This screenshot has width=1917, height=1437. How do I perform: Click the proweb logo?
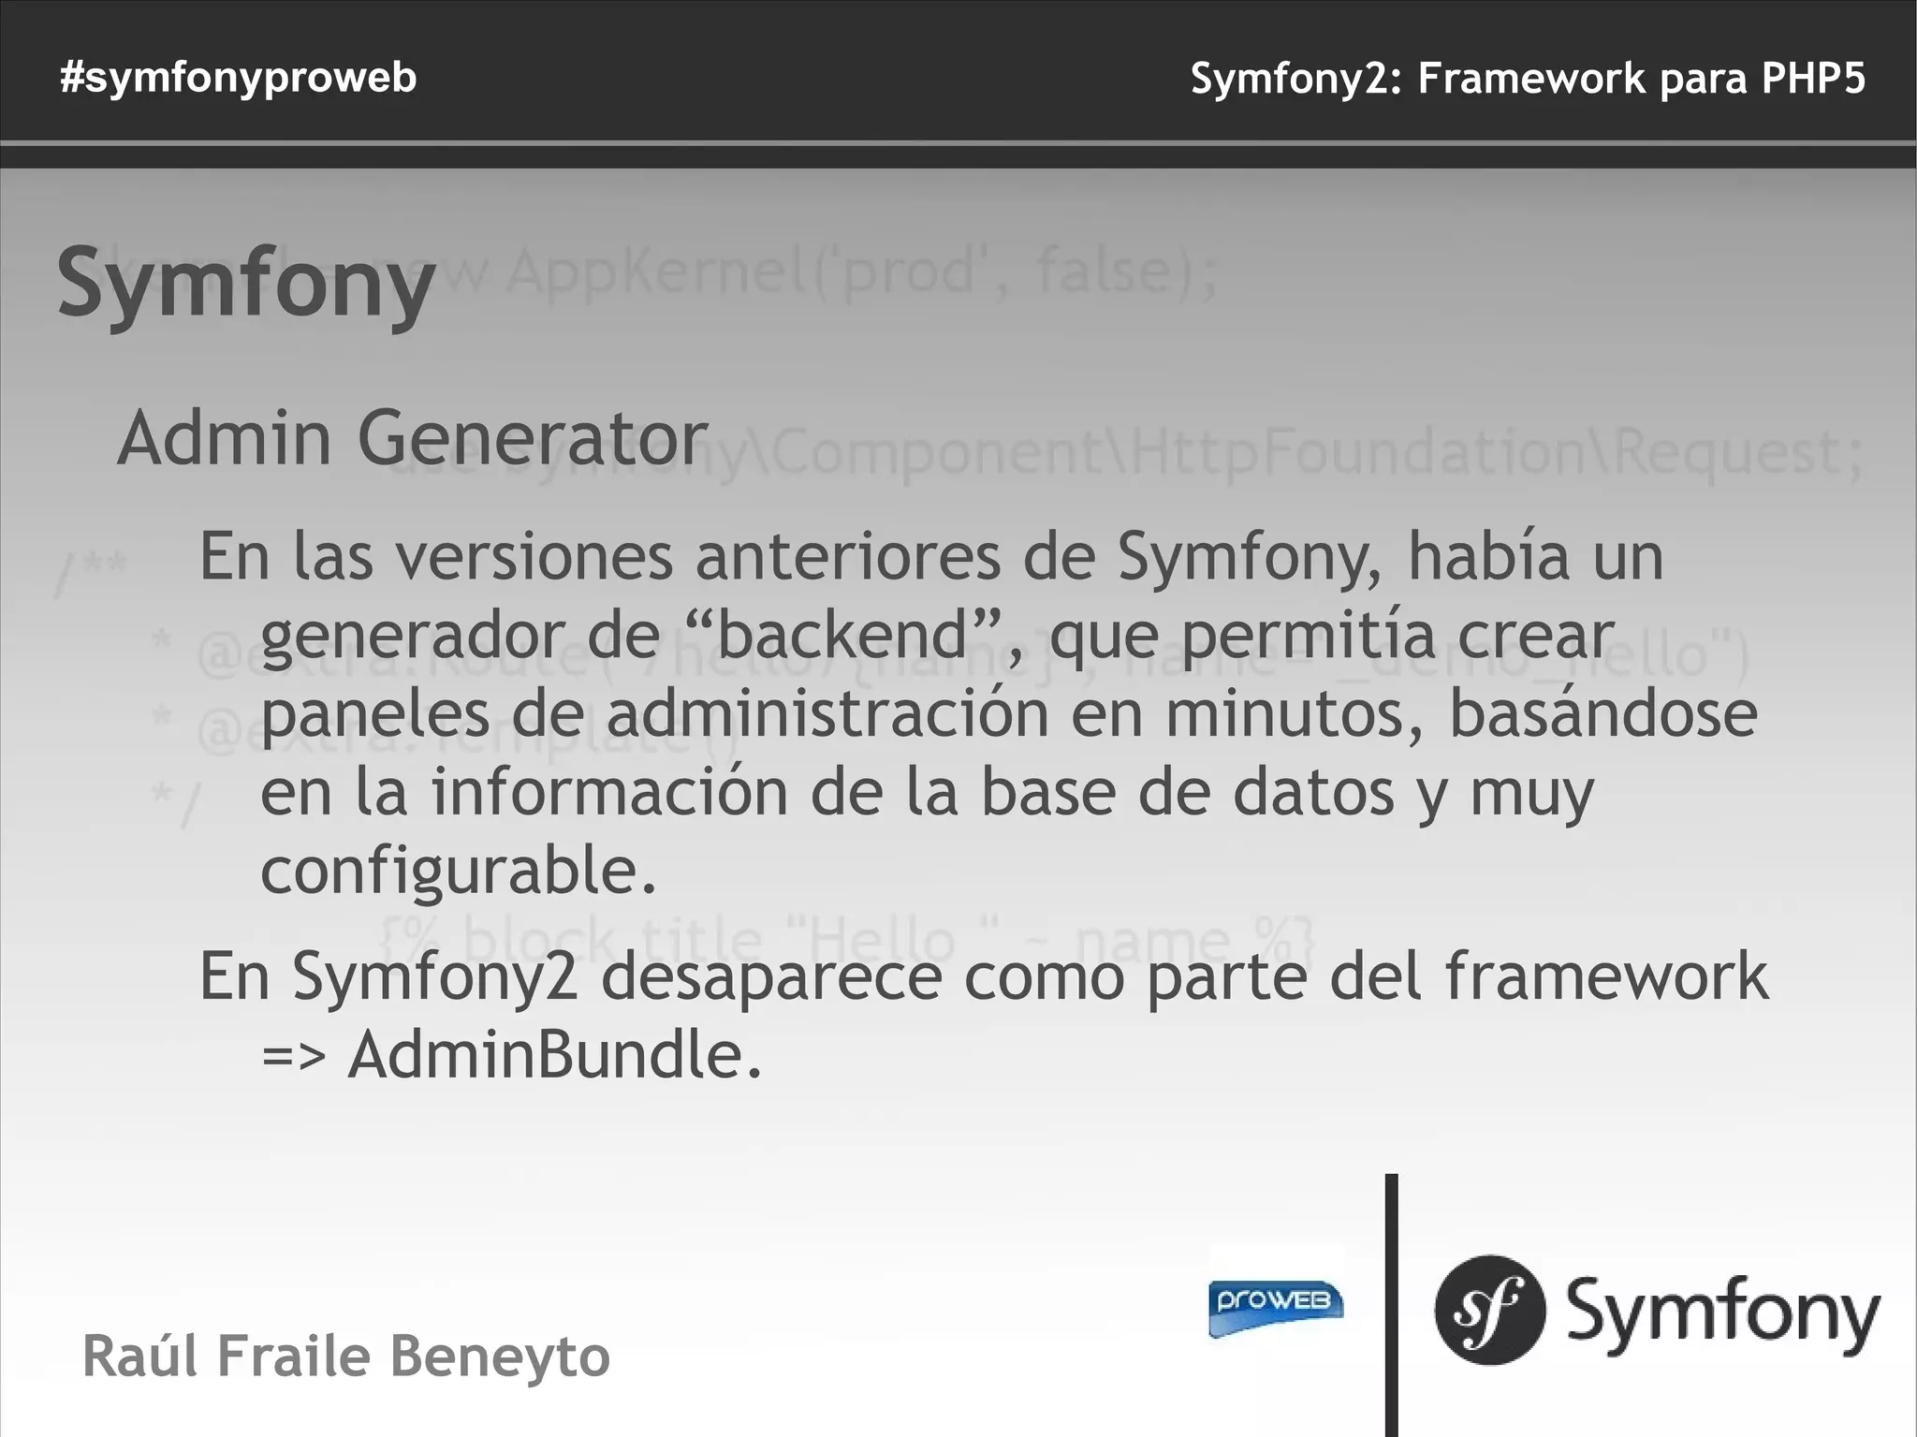pyautogui.click(x=1276, y=1308)
